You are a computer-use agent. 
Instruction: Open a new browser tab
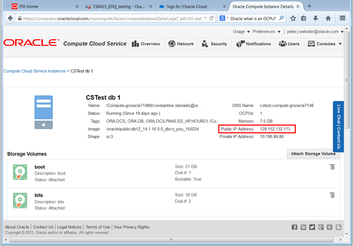click(309, 6)
